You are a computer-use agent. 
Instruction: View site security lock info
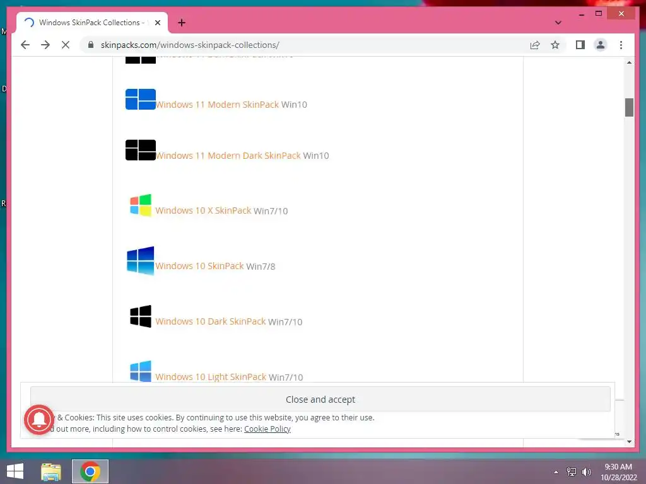click(x=91, y=45)
